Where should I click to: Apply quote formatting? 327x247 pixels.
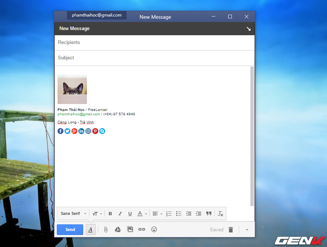pyautogui.click(x=208, y=214)
